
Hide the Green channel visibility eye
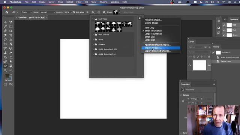[224, 35]
